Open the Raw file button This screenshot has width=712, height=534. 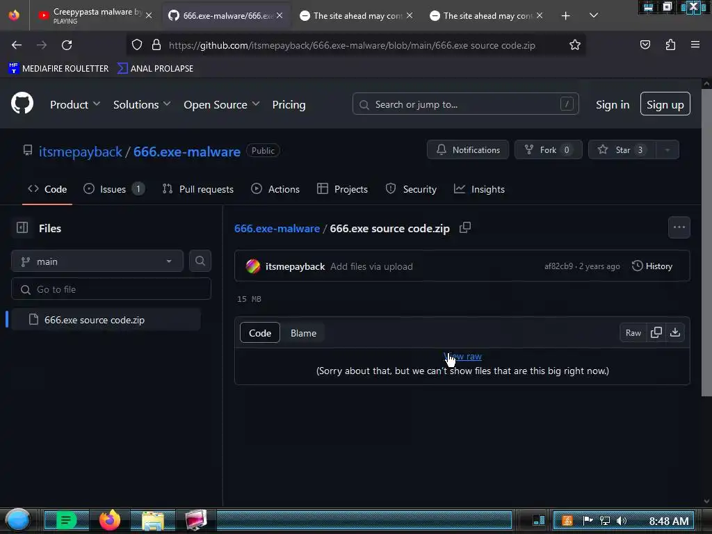tap(633, 333)
